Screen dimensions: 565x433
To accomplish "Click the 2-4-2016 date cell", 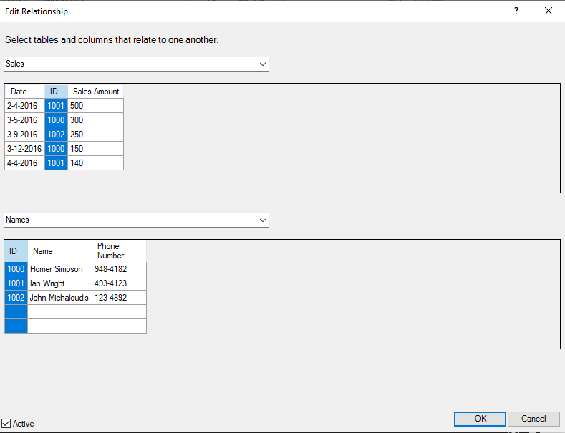I will 25,106.
